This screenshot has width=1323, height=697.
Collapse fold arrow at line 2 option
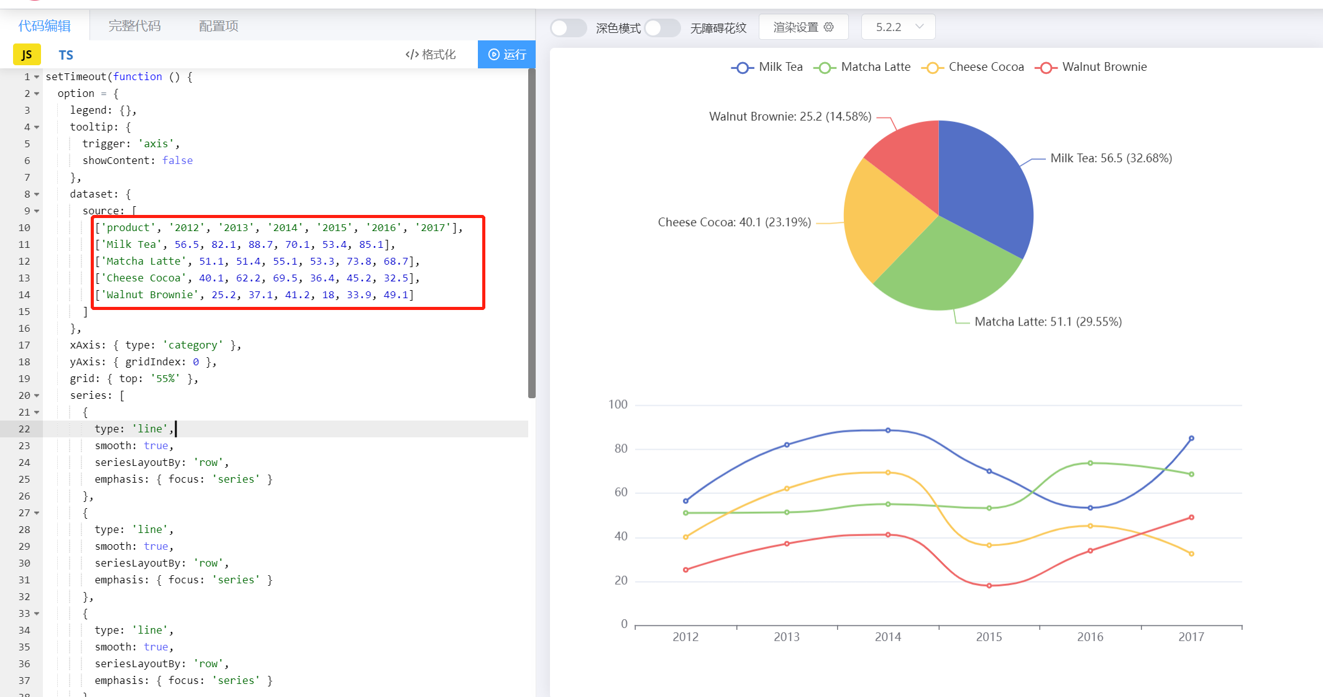coord(37,94)
